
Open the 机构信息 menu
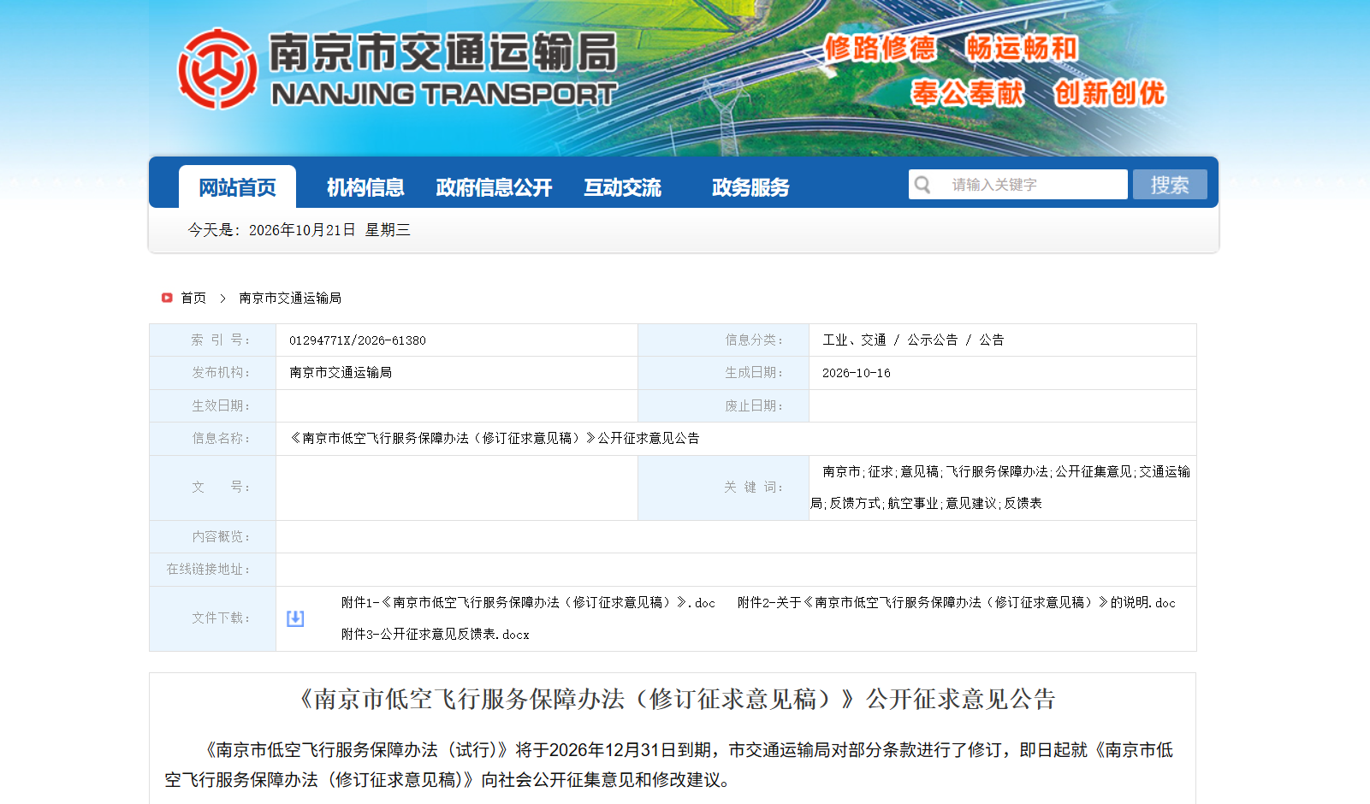pos(365,187)
